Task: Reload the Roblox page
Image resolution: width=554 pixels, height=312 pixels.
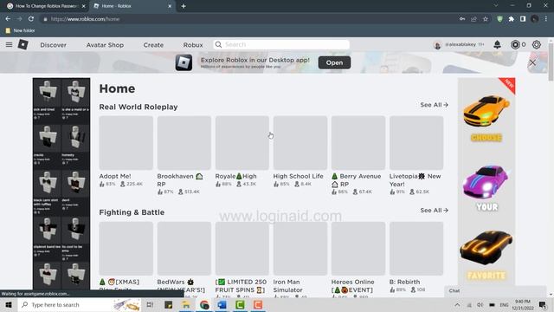Action: click(x=31, y=19)
